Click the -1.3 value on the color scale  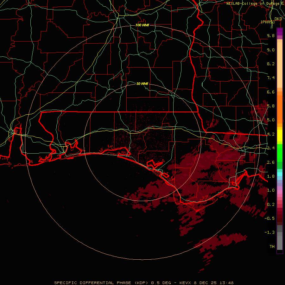pyautogui.click(x=269, y=232)
